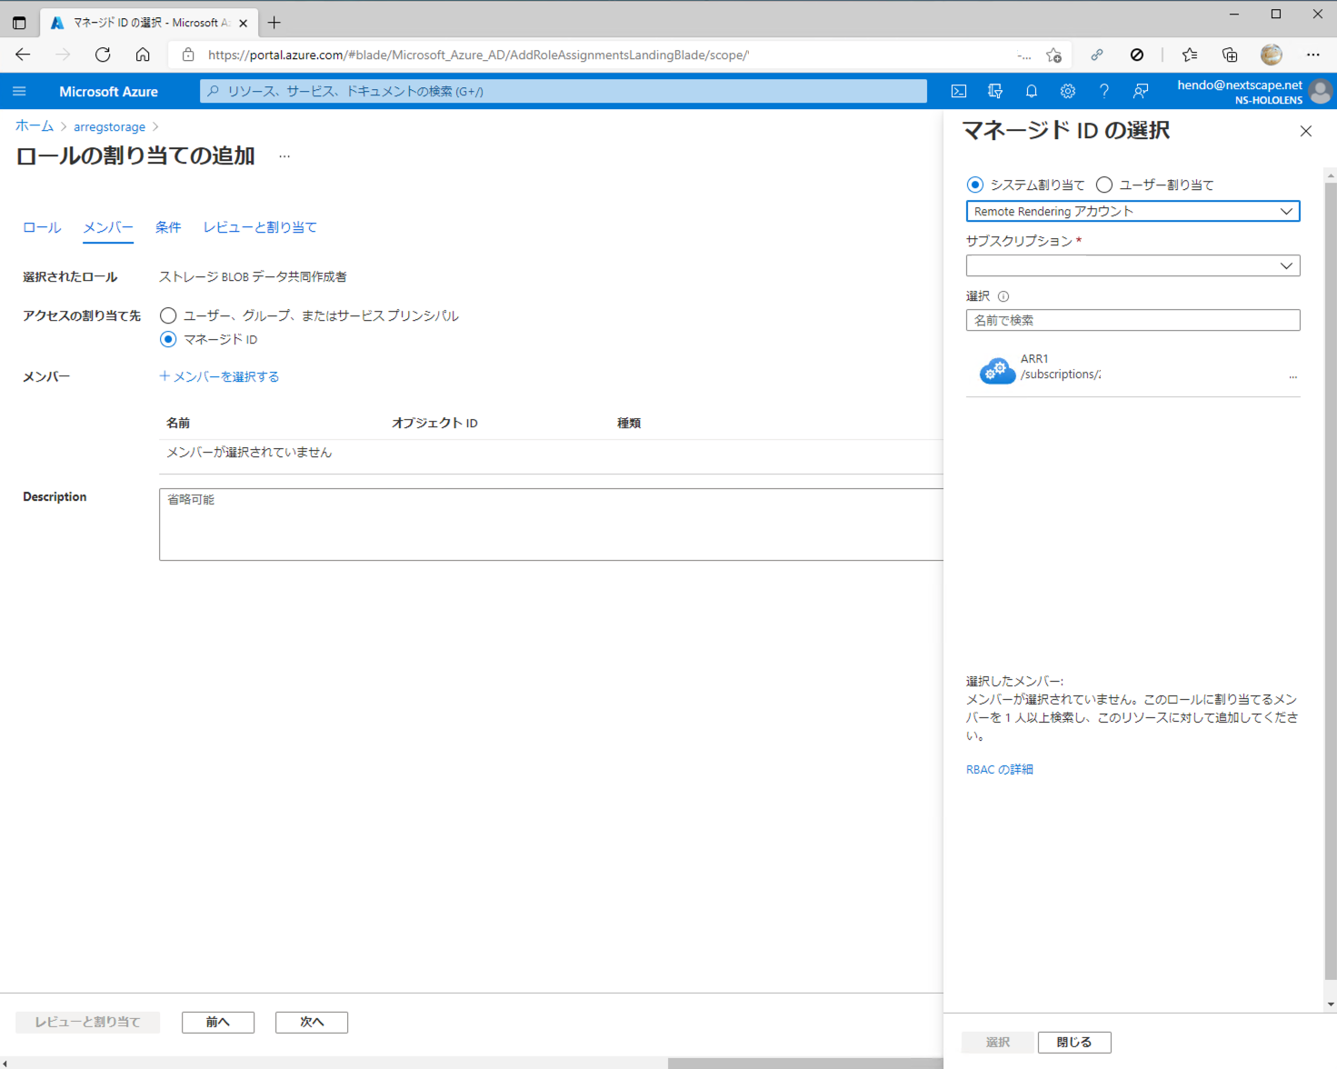Screen dimensions: 1337x1069
Task: Open a new browser tab
Action: coord(274,23)
